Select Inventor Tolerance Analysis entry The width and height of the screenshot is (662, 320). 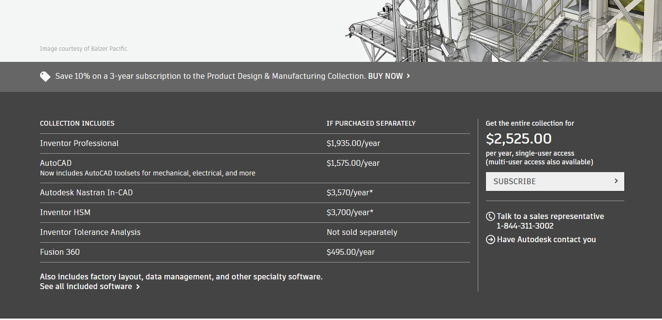(x=90, y=233)
